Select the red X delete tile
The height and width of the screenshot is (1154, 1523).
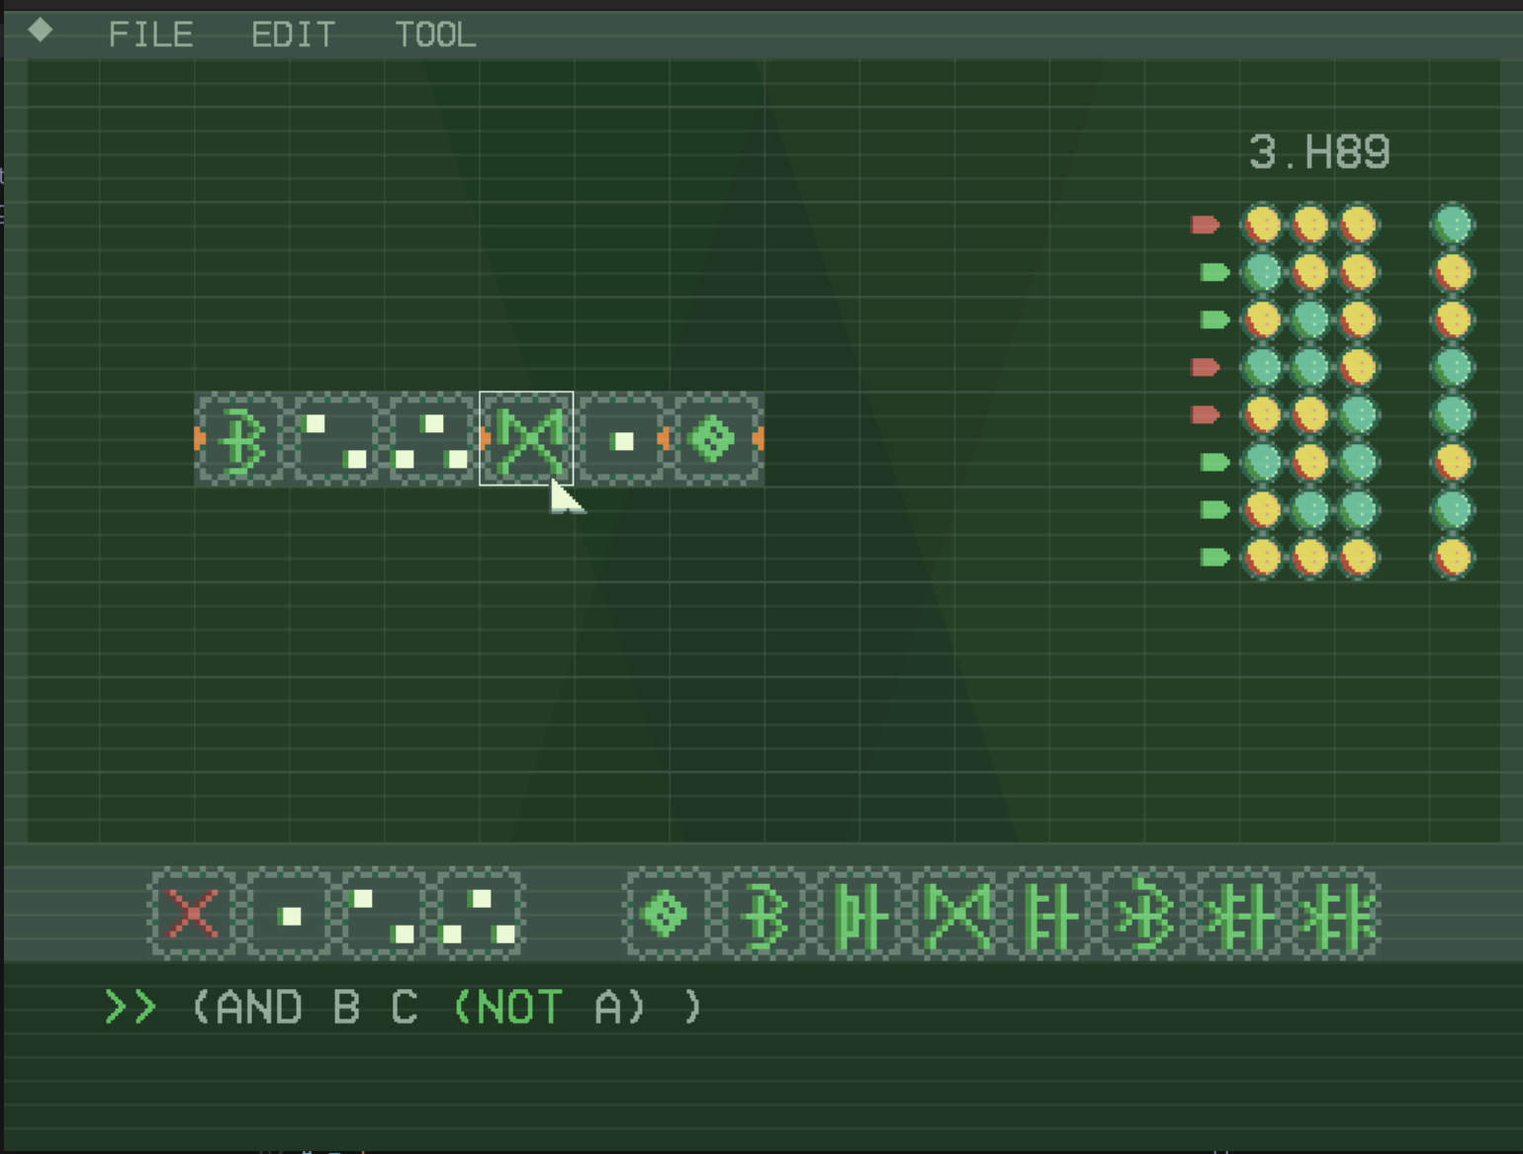(193, 914)
